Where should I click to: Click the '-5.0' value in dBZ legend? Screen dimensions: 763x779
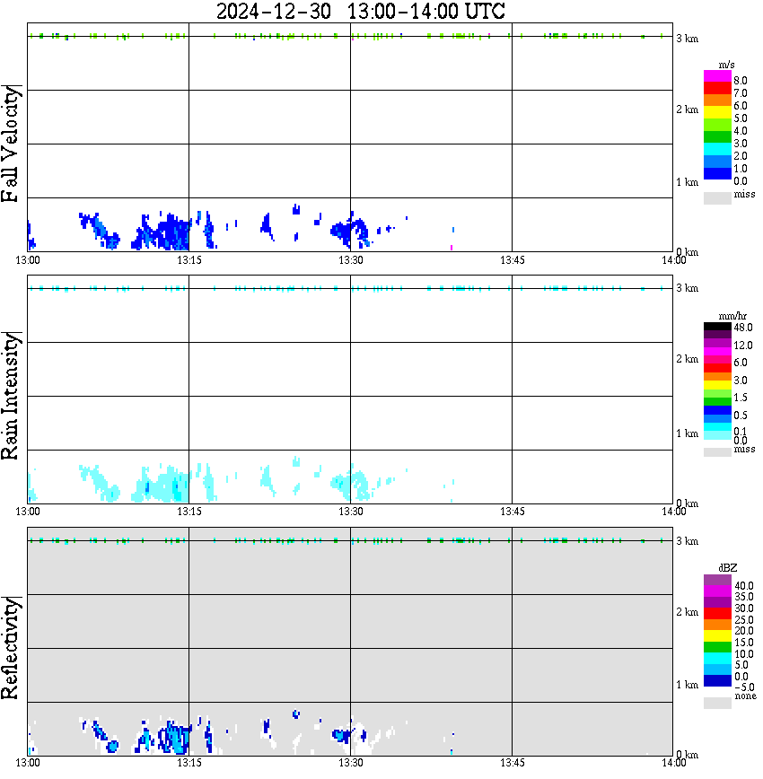pos(745,687)
